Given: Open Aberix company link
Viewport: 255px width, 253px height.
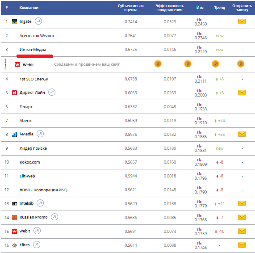Looking at the screenshot, I should 25,121.
